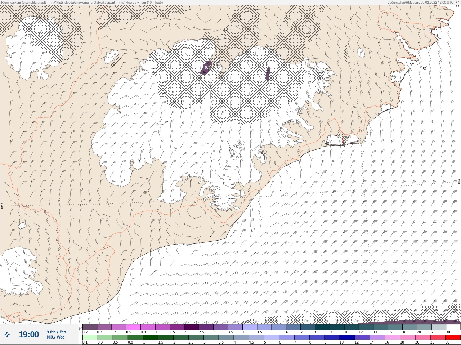
Task: Select the bright red 30 rain legend swatch
Action: [x=453, y=337]
